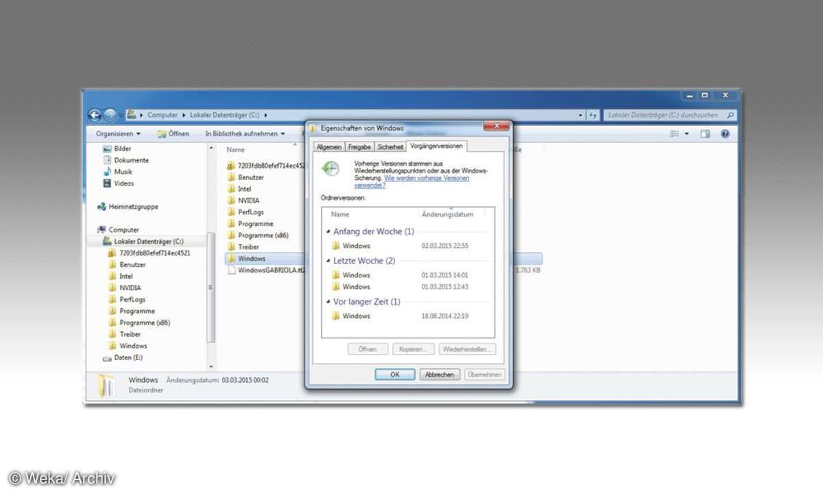This screenshot has width=823, height=493.
Task: Switch to the Allgemein tab
Action: pyautogui.click(x=329, y=147)
